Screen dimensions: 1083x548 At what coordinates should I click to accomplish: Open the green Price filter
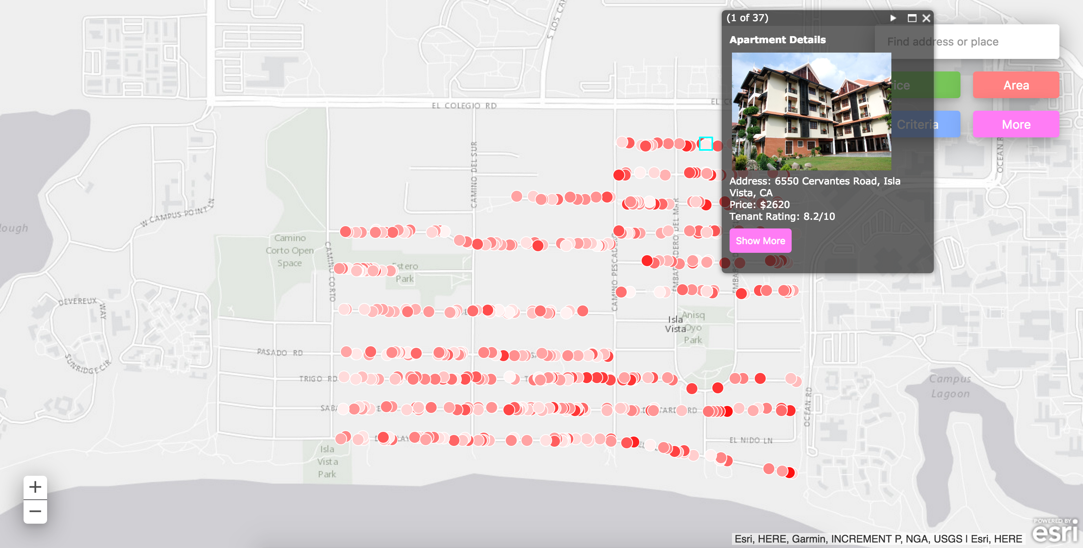[x=946, y=85]
